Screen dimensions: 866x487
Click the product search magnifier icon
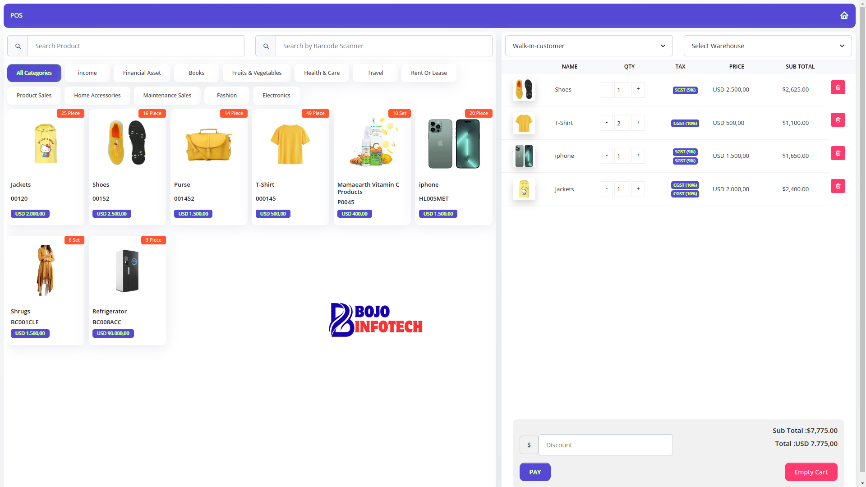point(18,46)
